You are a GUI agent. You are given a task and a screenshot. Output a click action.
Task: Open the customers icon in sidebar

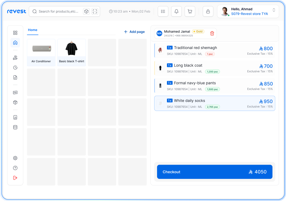click(x=15, y=58)
